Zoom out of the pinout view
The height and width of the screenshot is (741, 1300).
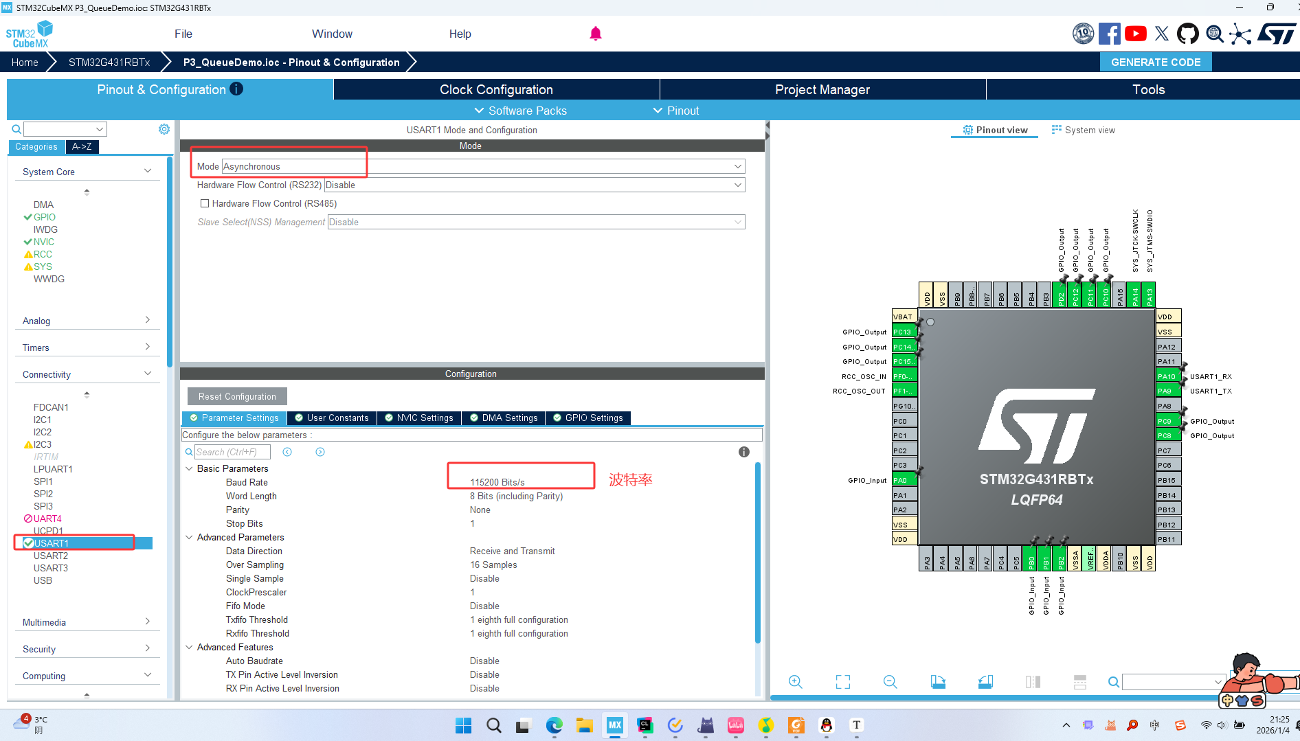[890, 681]
